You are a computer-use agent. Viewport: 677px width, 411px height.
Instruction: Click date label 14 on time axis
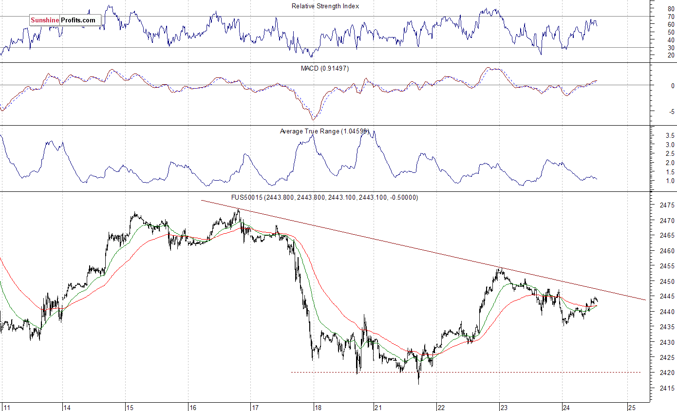[67, 407]
